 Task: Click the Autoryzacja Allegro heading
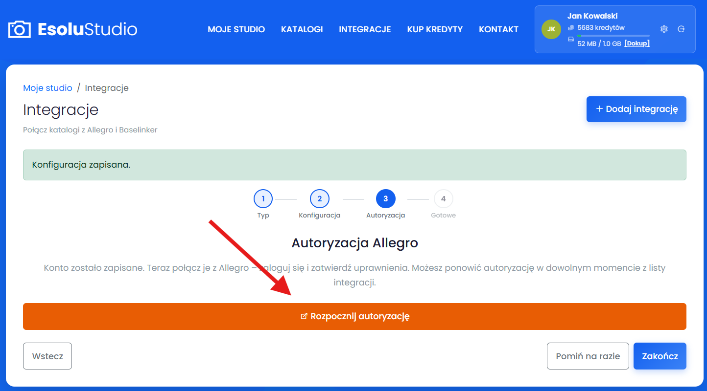[354, 243]
